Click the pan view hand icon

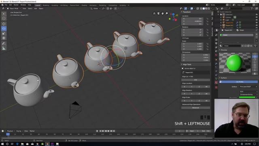[x=163, y=13]
